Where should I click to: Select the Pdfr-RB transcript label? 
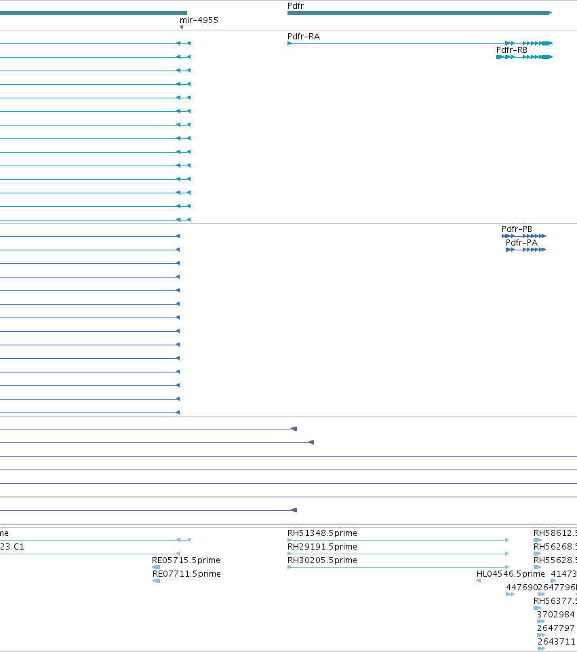(x=512, y=50)
